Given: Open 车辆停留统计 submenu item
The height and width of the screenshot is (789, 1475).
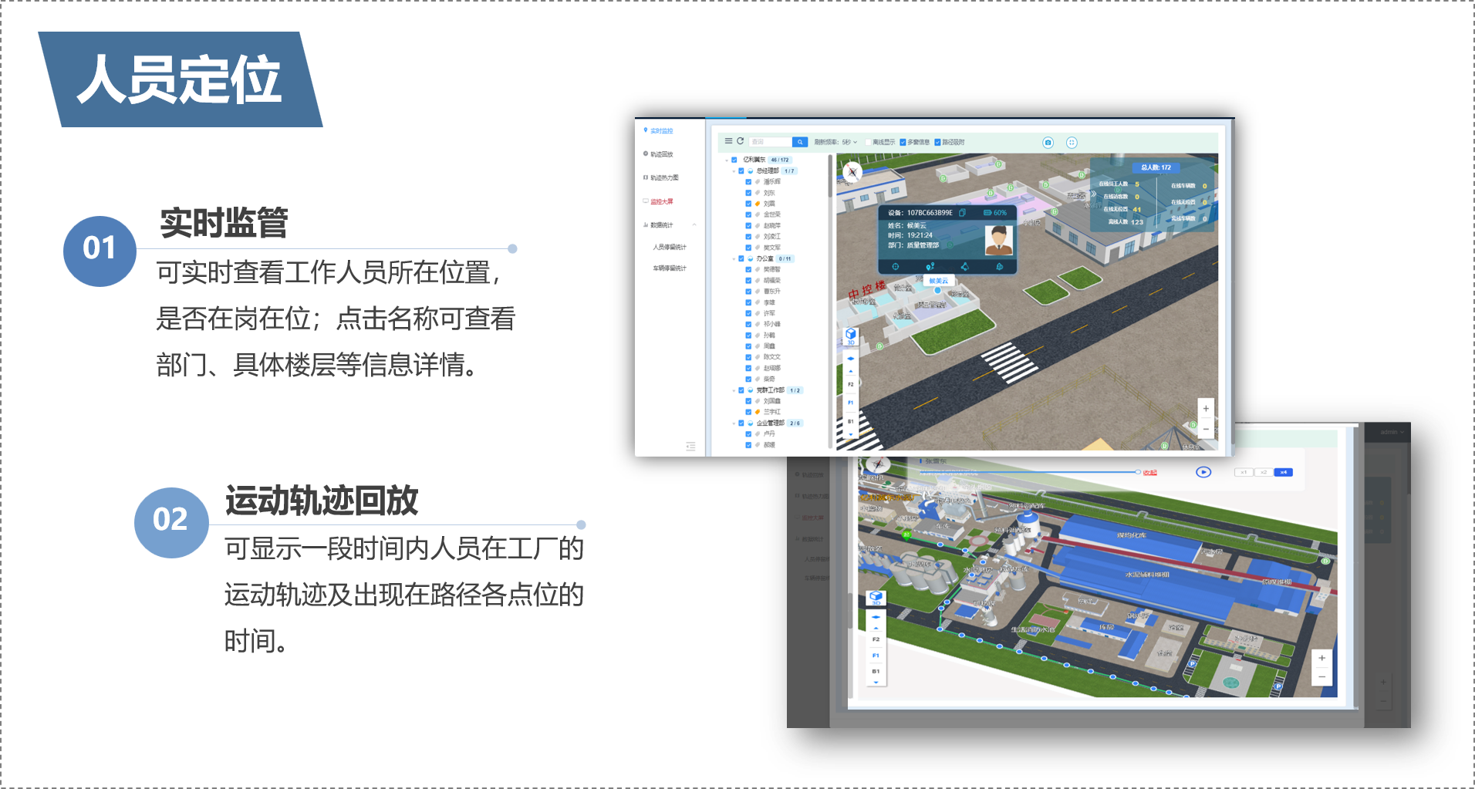Looking at the screenshot, I should 669,268.
